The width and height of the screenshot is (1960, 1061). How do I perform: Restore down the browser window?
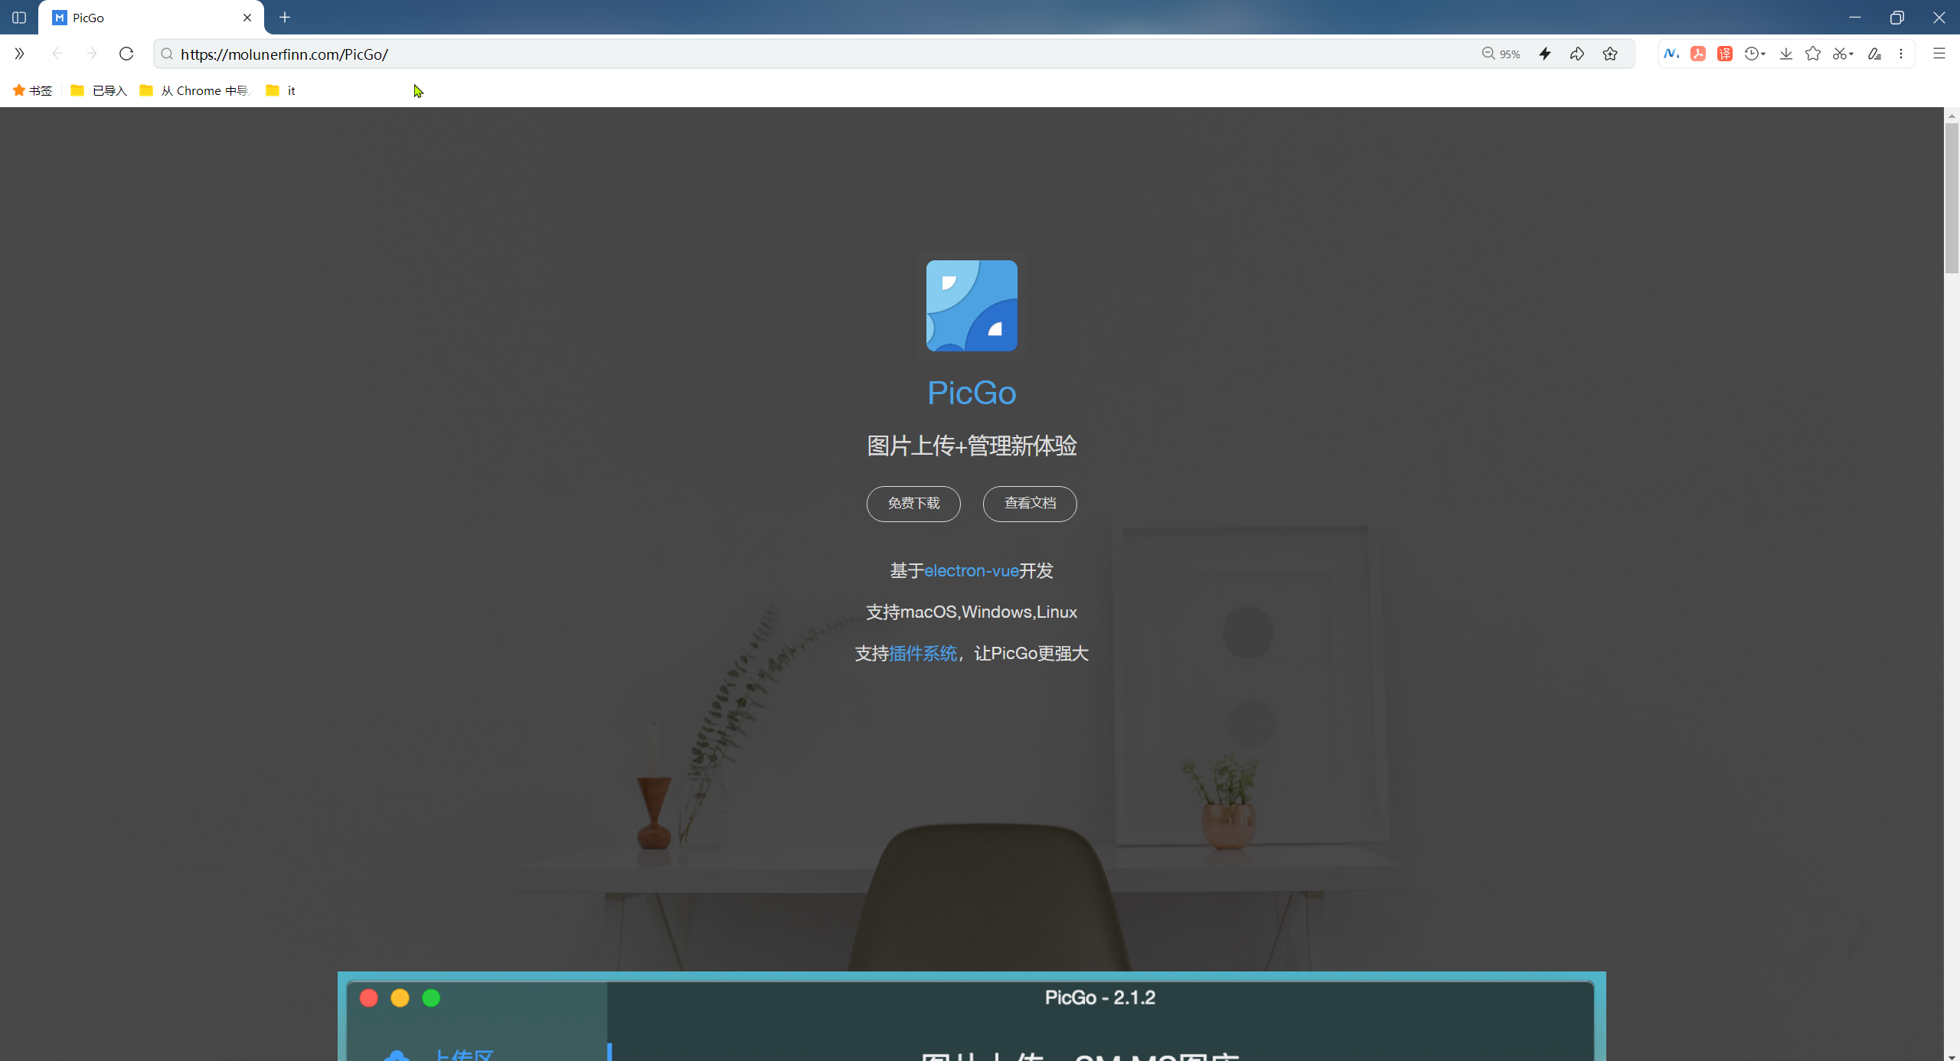click(1896, 18)
